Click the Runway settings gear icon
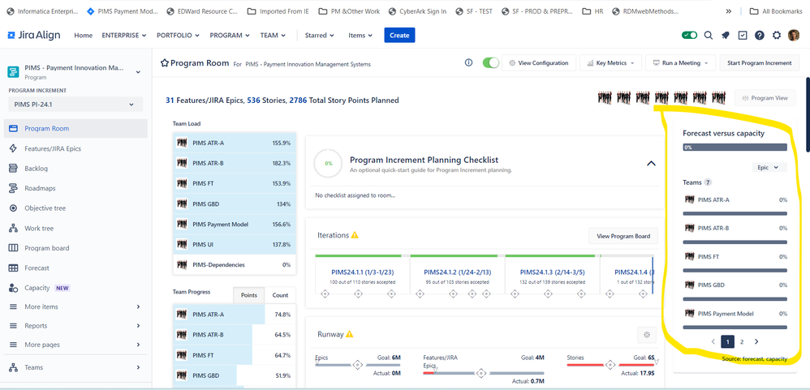 point(646,334)
